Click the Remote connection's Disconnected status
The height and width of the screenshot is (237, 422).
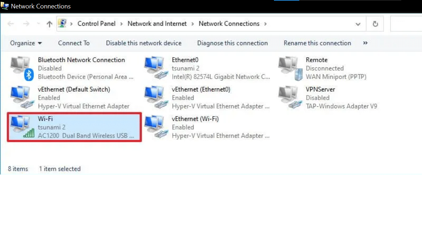[325, 68]
